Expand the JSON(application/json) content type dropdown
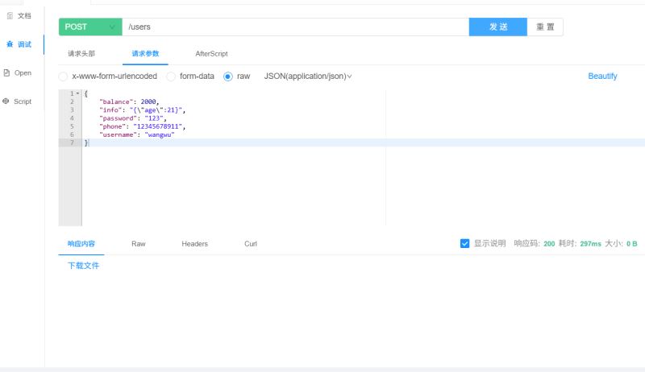 [x=308, y=76]
